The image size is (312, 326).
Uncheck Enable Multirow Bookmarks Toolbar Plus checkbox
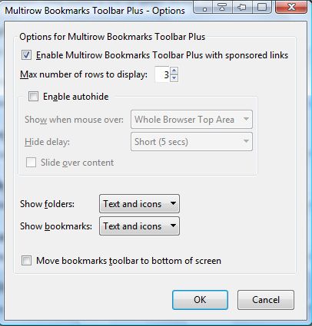pos(26,55)
